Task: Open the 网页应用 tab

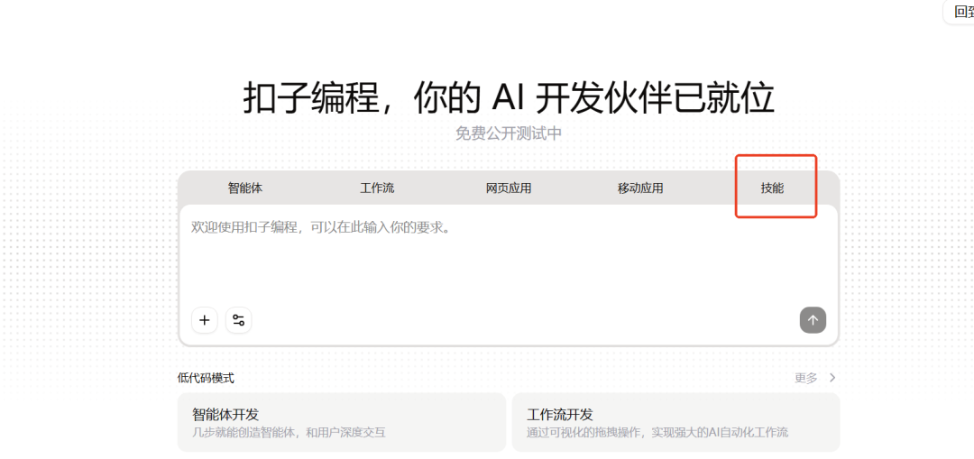Action: [x=509, y=188]
